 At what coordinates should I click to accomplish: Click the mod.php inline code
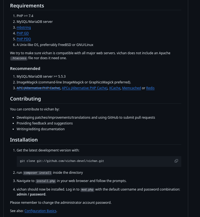click(x=87, y=190)
